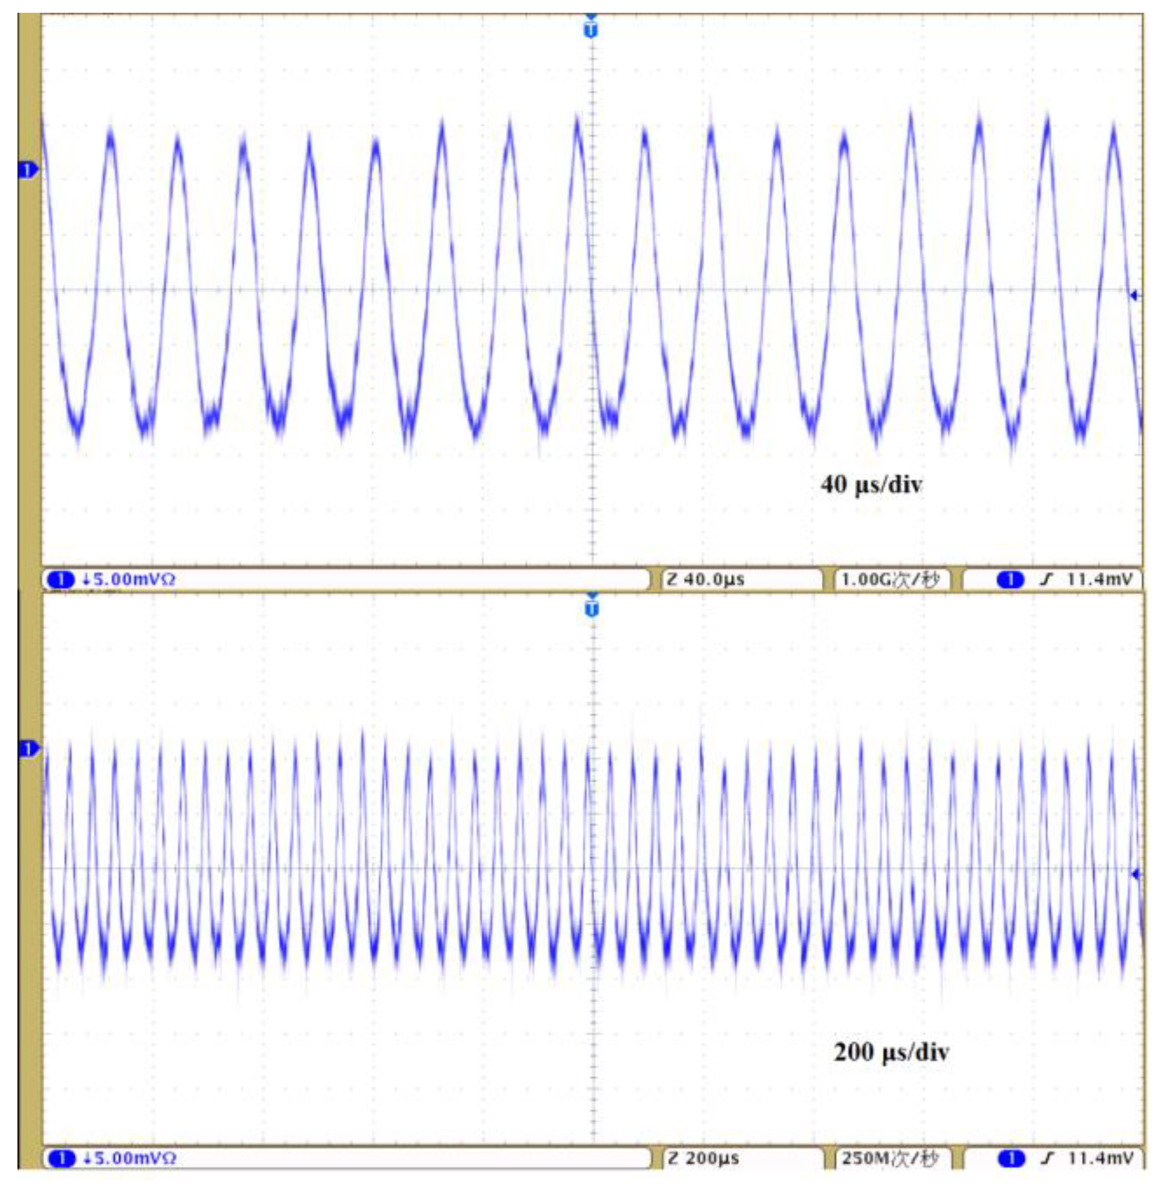The image size is (1161, 1191).
Task: Click rising edge icon beside 250M sample rate
Action: (1048, 1158)
